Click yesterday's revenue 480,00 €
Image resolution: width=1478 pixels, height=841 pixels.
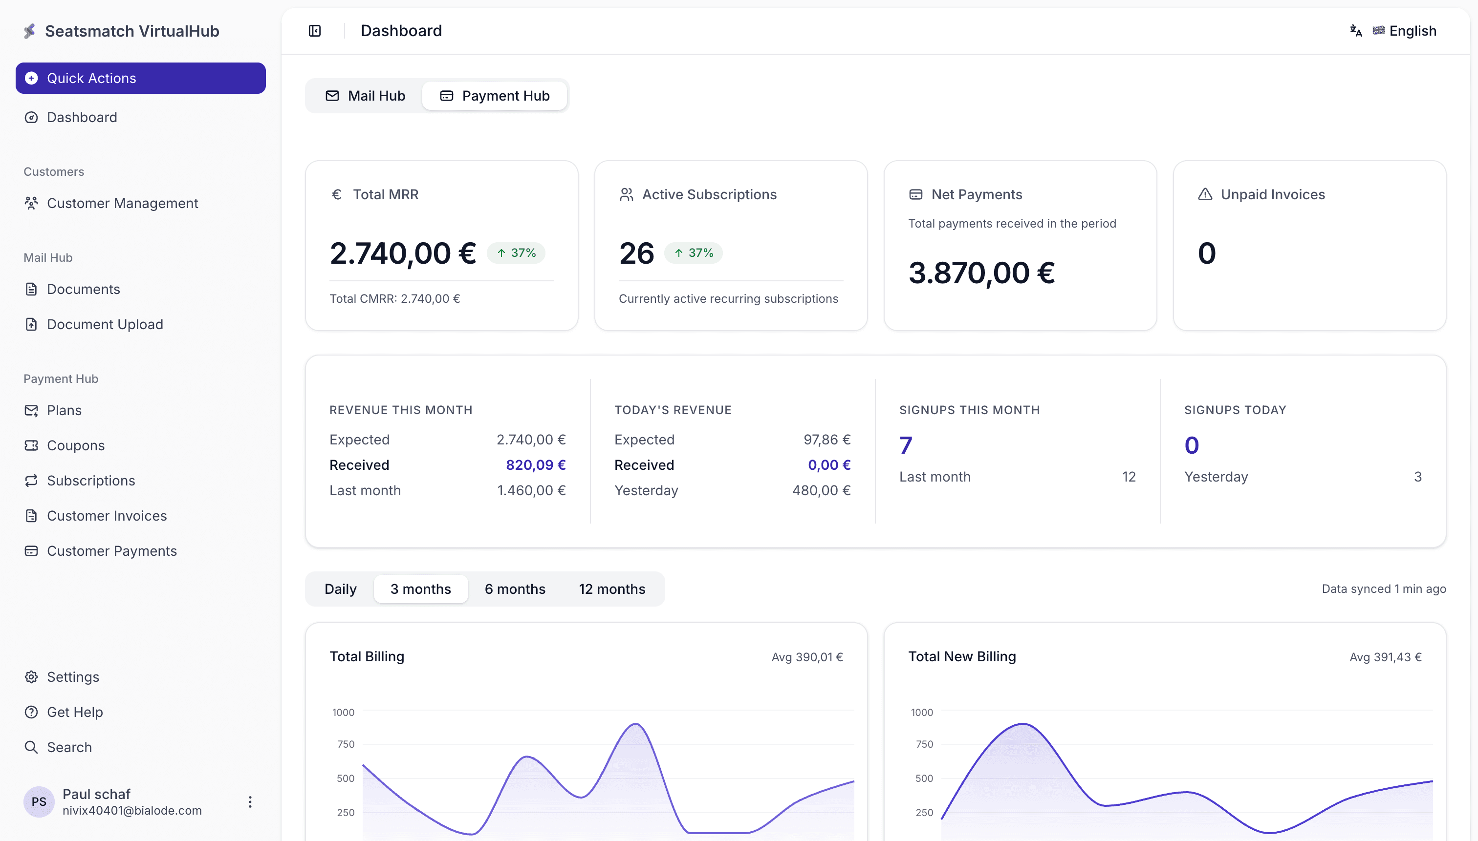click(822, 490)
